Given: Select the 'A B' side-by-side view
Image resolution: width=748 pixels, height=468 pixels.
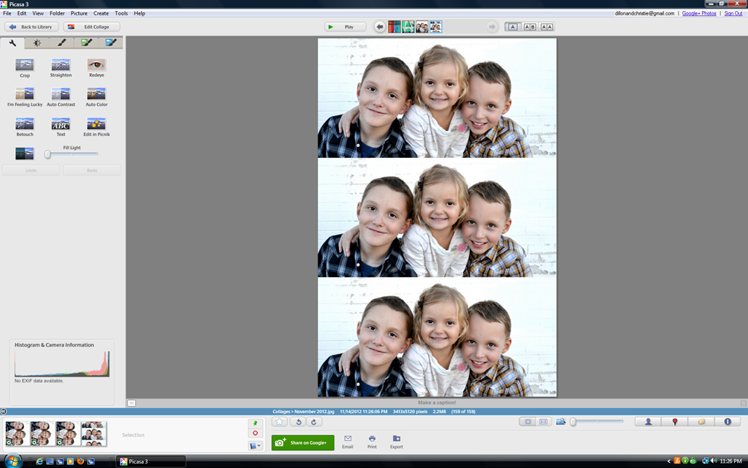Looking at the screenshot, I should 530,27.
